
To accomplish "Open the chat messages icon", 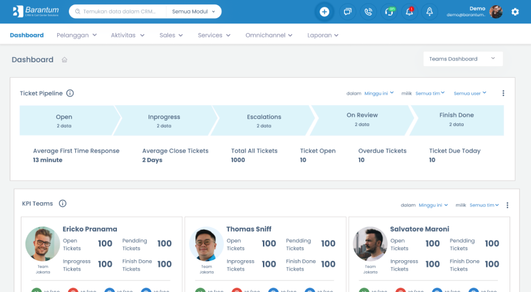I will point(347,12).
